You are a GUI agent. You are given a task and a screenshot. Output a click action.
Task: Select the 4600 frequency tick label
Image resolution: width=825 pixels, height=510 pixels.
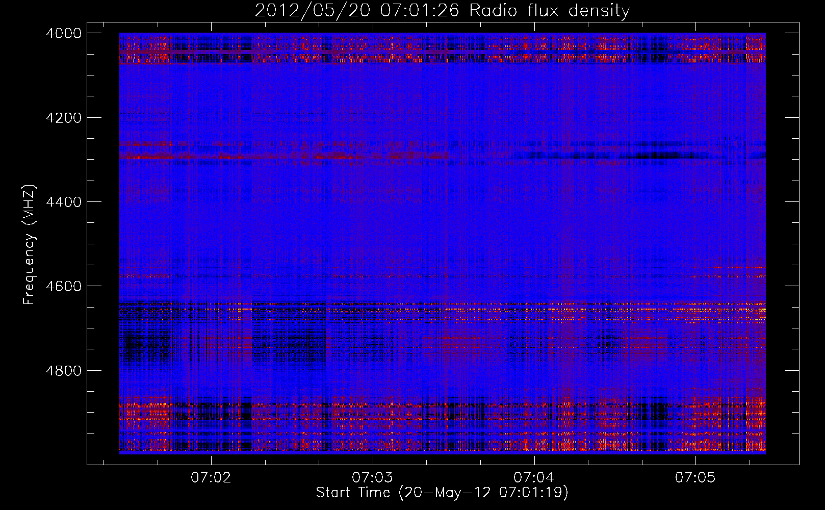tap(64, 286)
